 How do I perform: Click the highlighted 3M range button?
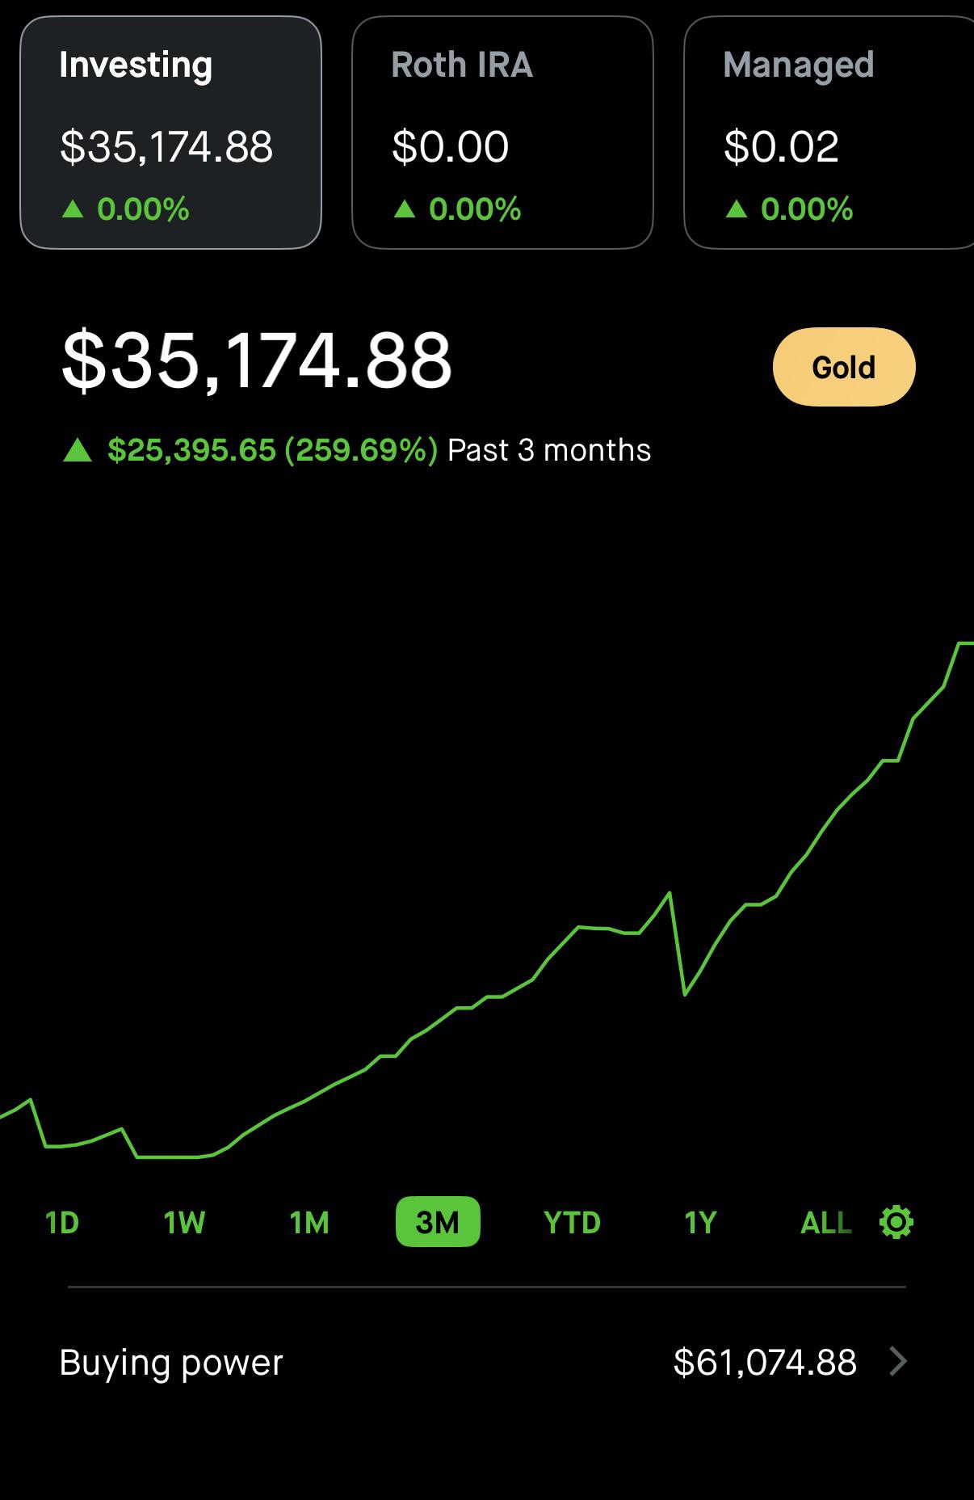coord(438,1222)
